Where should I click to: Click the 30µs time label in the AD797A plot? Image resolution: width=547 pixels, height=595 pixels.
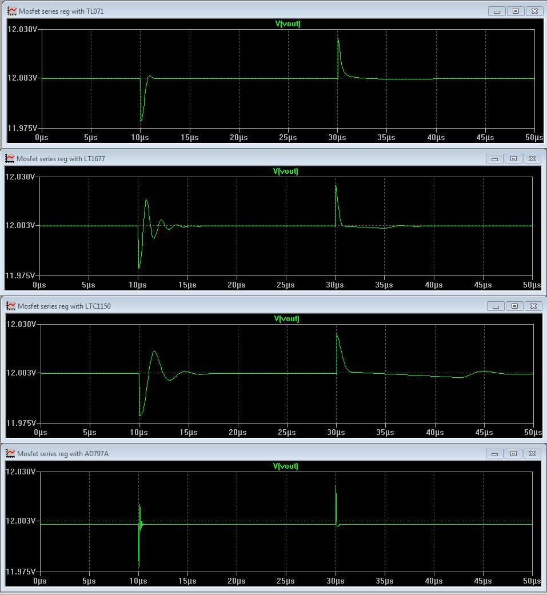pyautogui.click(x=335, y=581)
